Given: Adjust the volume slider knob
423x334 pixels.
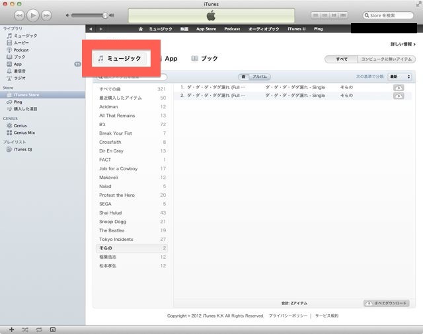Looking at the screenshot, I should 105,16.
